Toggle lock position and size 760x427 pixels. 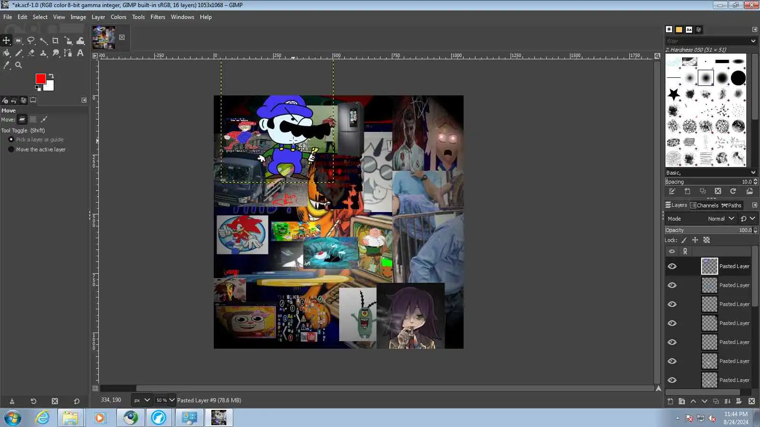point(695,240)
